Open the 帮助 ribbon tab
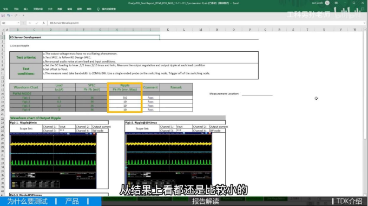This screenshot has height=206, width=368. click(x=89, y=9)
